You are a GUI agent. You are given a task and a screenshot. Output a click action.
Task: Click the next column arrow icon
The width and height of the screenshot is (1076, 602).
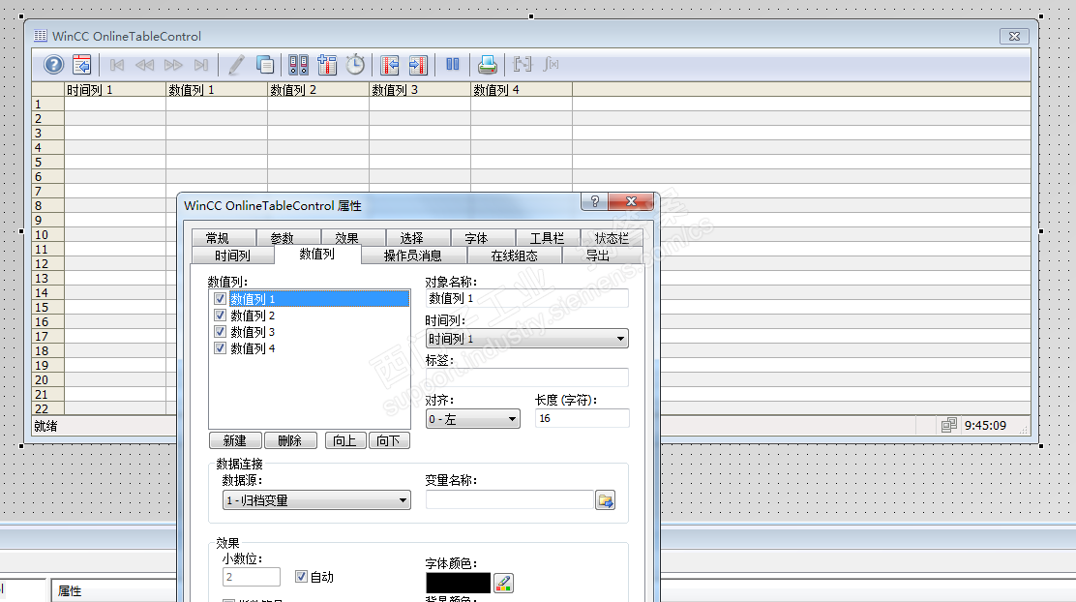click(418, 65)
